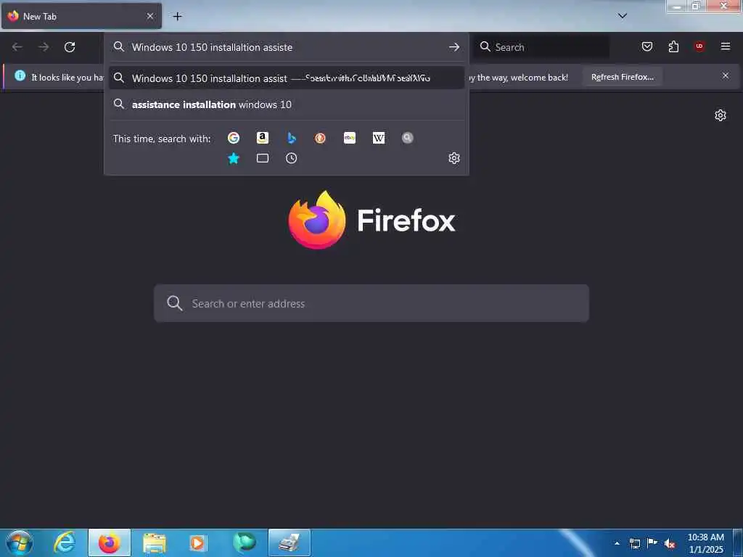Open a new tab with the plus button
This screenshot has width=743, height=557.
(x=177, y=17)
